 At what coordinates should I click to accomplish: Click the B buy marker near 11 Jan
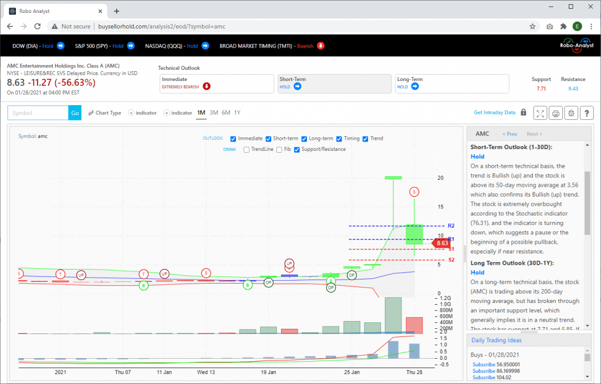[x=143, y=285]
